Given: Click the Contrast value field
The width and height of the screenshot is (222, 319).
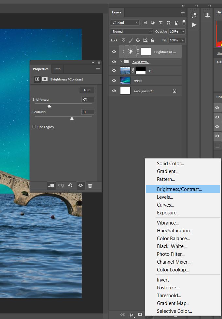Looking at the screenshot, I should pos(88,112).
